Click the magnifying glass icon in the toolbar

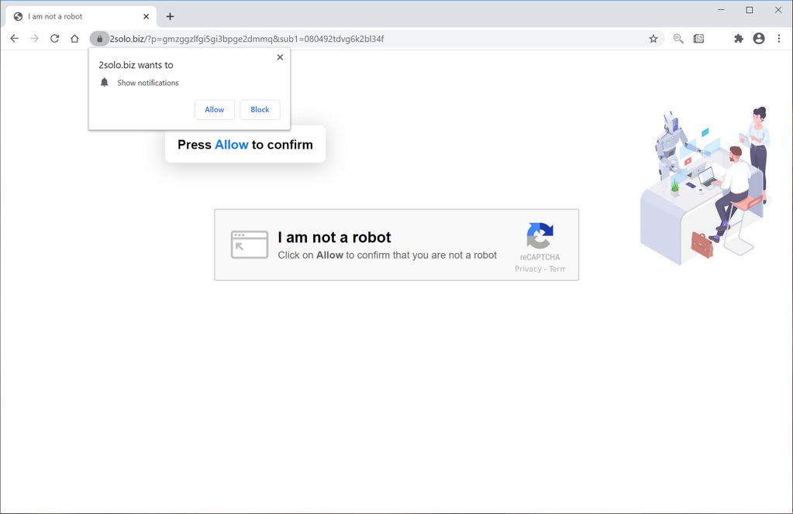[677, 38]
